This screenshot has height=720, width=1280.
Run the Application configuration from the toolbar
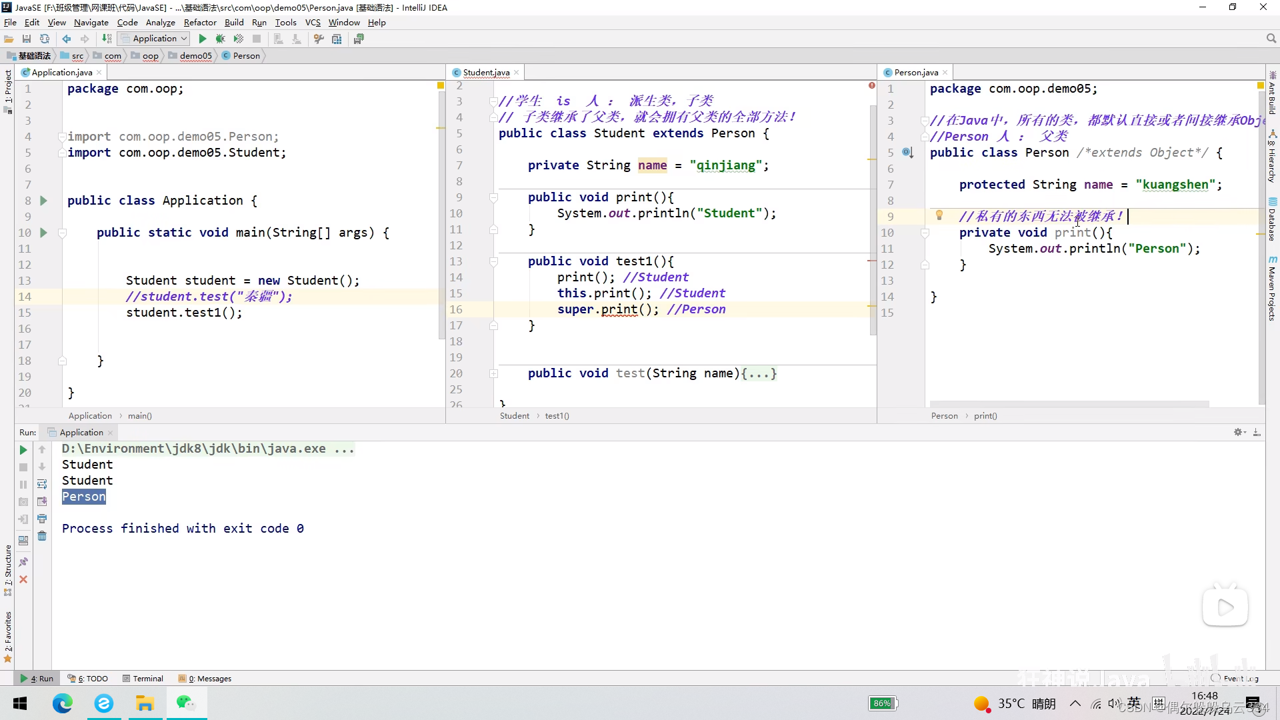pos(203,39)
